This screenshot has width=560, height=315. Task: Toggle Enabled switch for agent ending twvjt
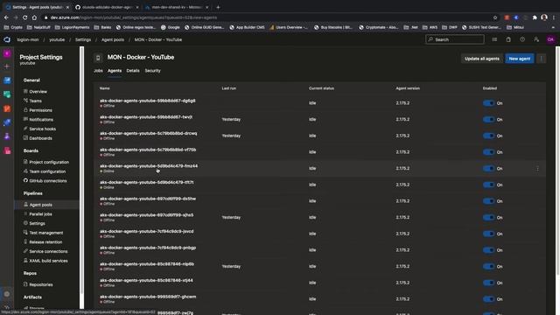488,120
